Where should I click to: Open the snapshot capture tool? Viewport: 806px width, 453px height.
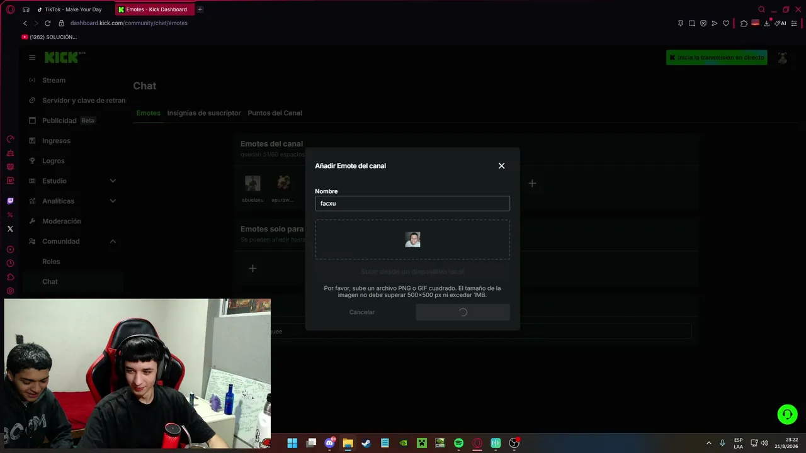point(692,23)
